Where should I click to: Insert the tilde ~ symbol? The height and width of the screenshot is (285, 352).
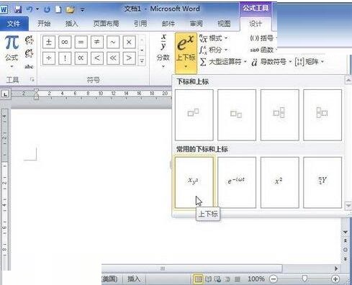(113, 42)
